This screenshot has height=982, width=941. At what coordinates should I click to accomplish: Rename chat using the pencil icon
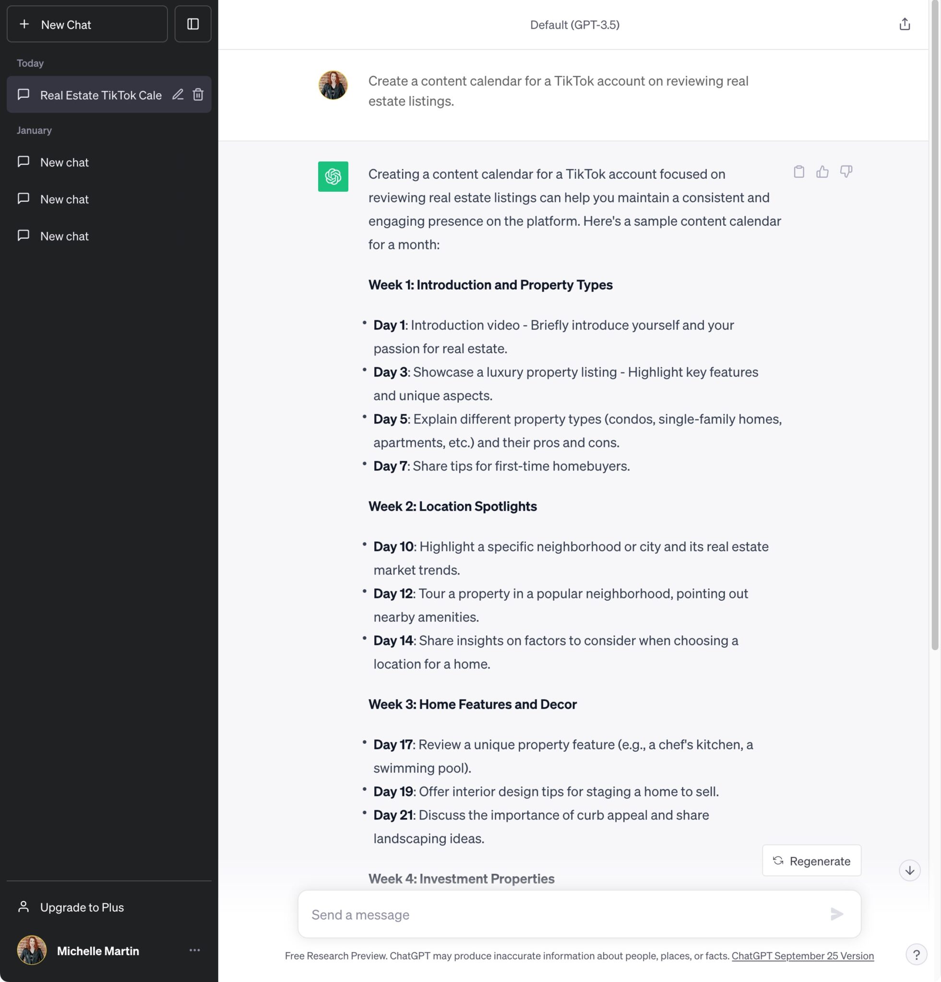(178, 94)
